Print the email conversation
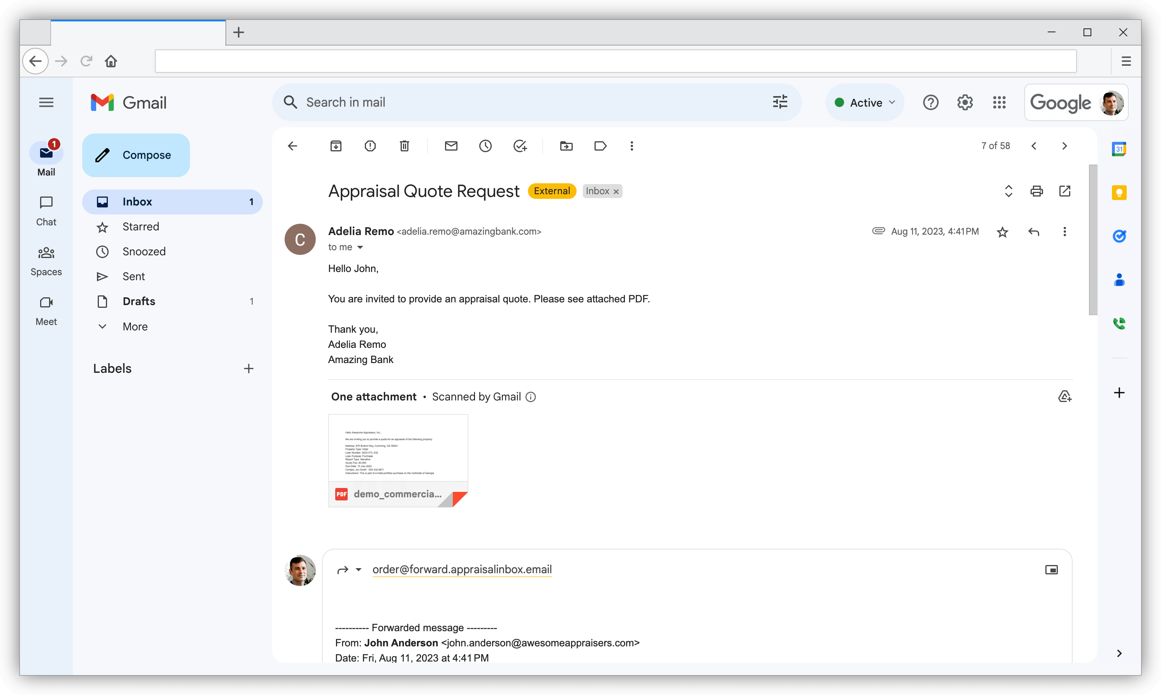Screen dimensions: 1161x695 pos(1036,191)
